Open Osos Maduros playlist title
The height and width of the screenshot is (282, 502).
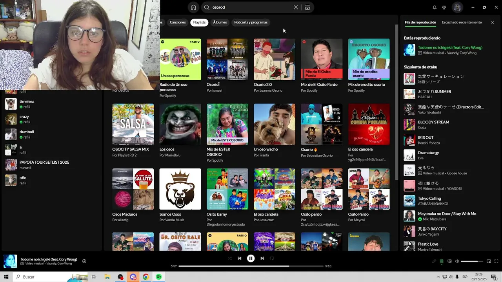click(x=125, y=214)
